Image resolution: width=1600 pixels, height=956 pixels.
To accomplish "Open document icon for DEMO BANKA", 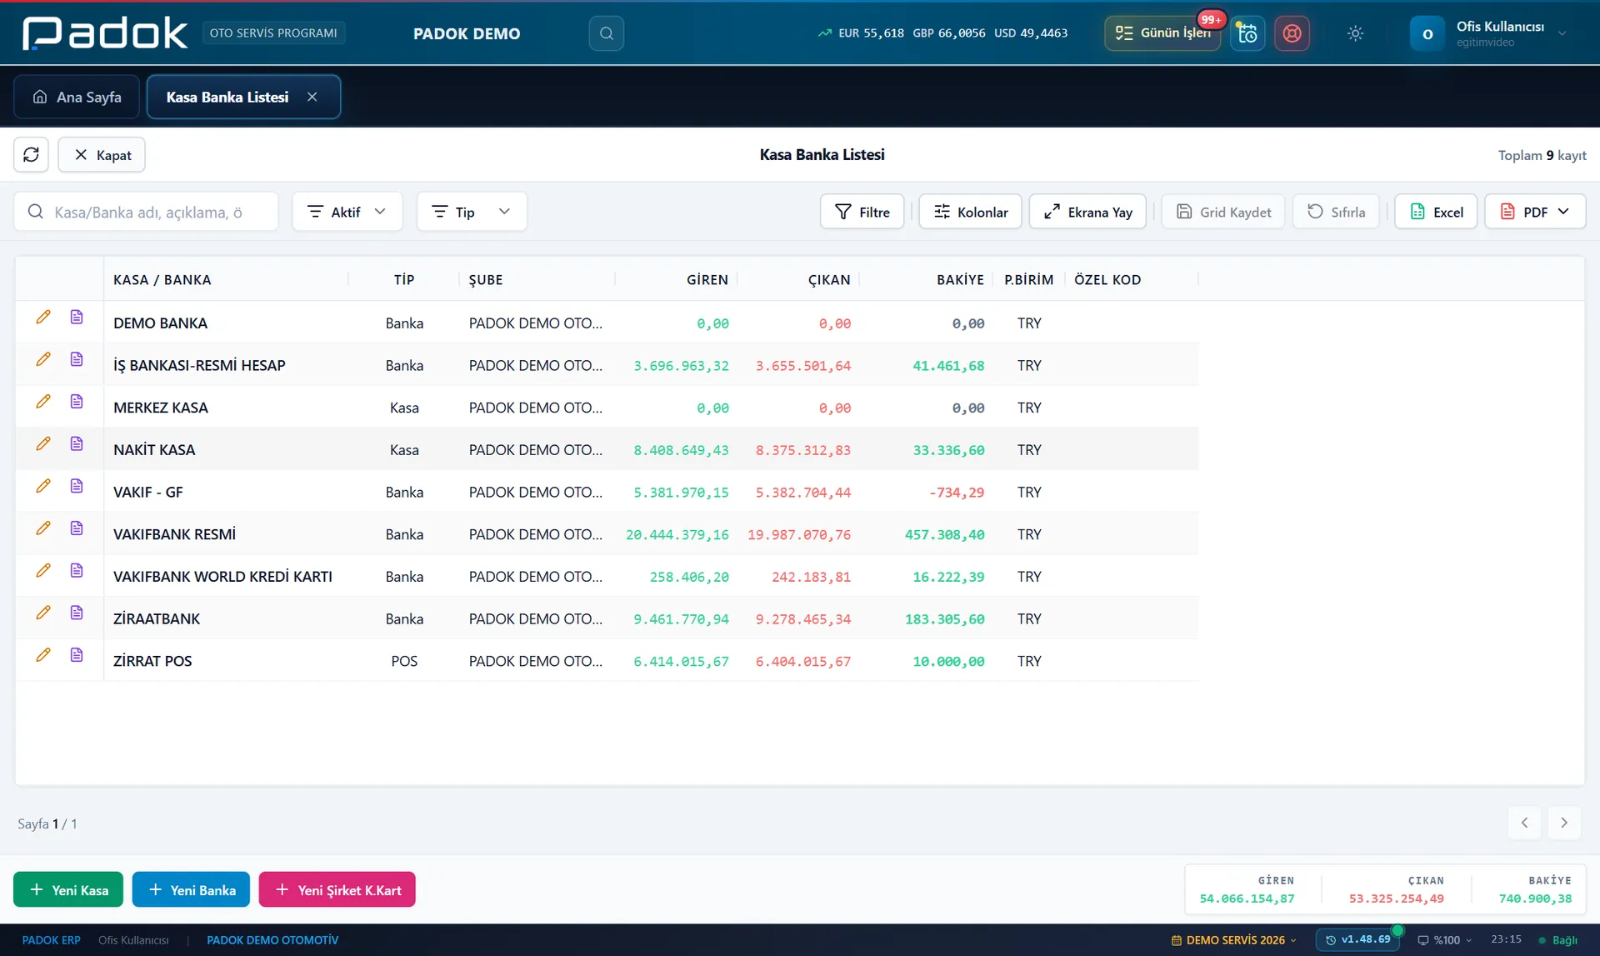I will point(77,318).
